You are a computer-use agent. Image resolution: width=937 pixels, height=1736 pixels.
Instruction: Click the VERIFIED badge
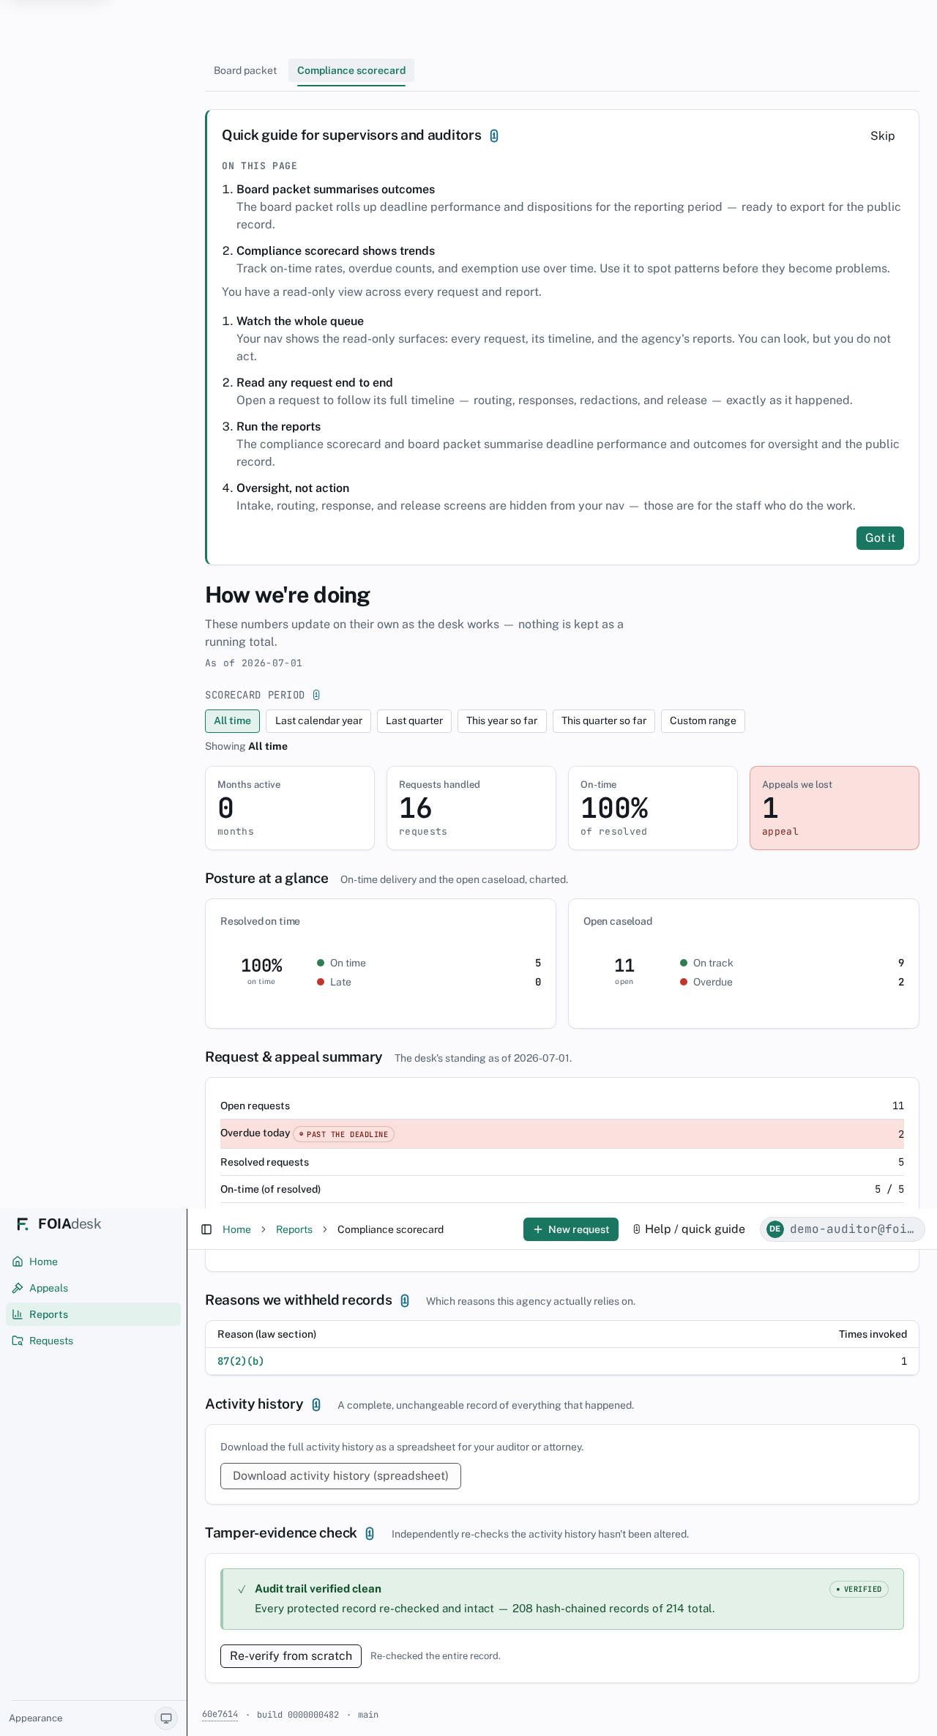859,1589
